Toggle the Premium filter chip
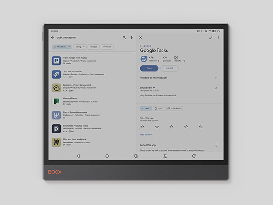Image resolution: width=273 pixels, height=205 pixels. pyautogui.click(x=107, y=47)
